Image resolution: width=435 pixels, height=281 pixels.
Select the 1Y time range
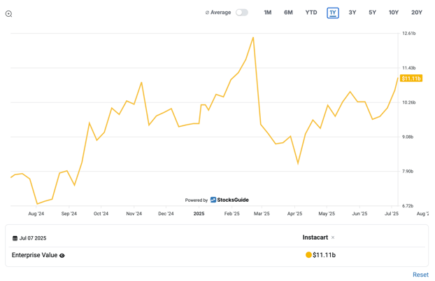click(333, 13)
